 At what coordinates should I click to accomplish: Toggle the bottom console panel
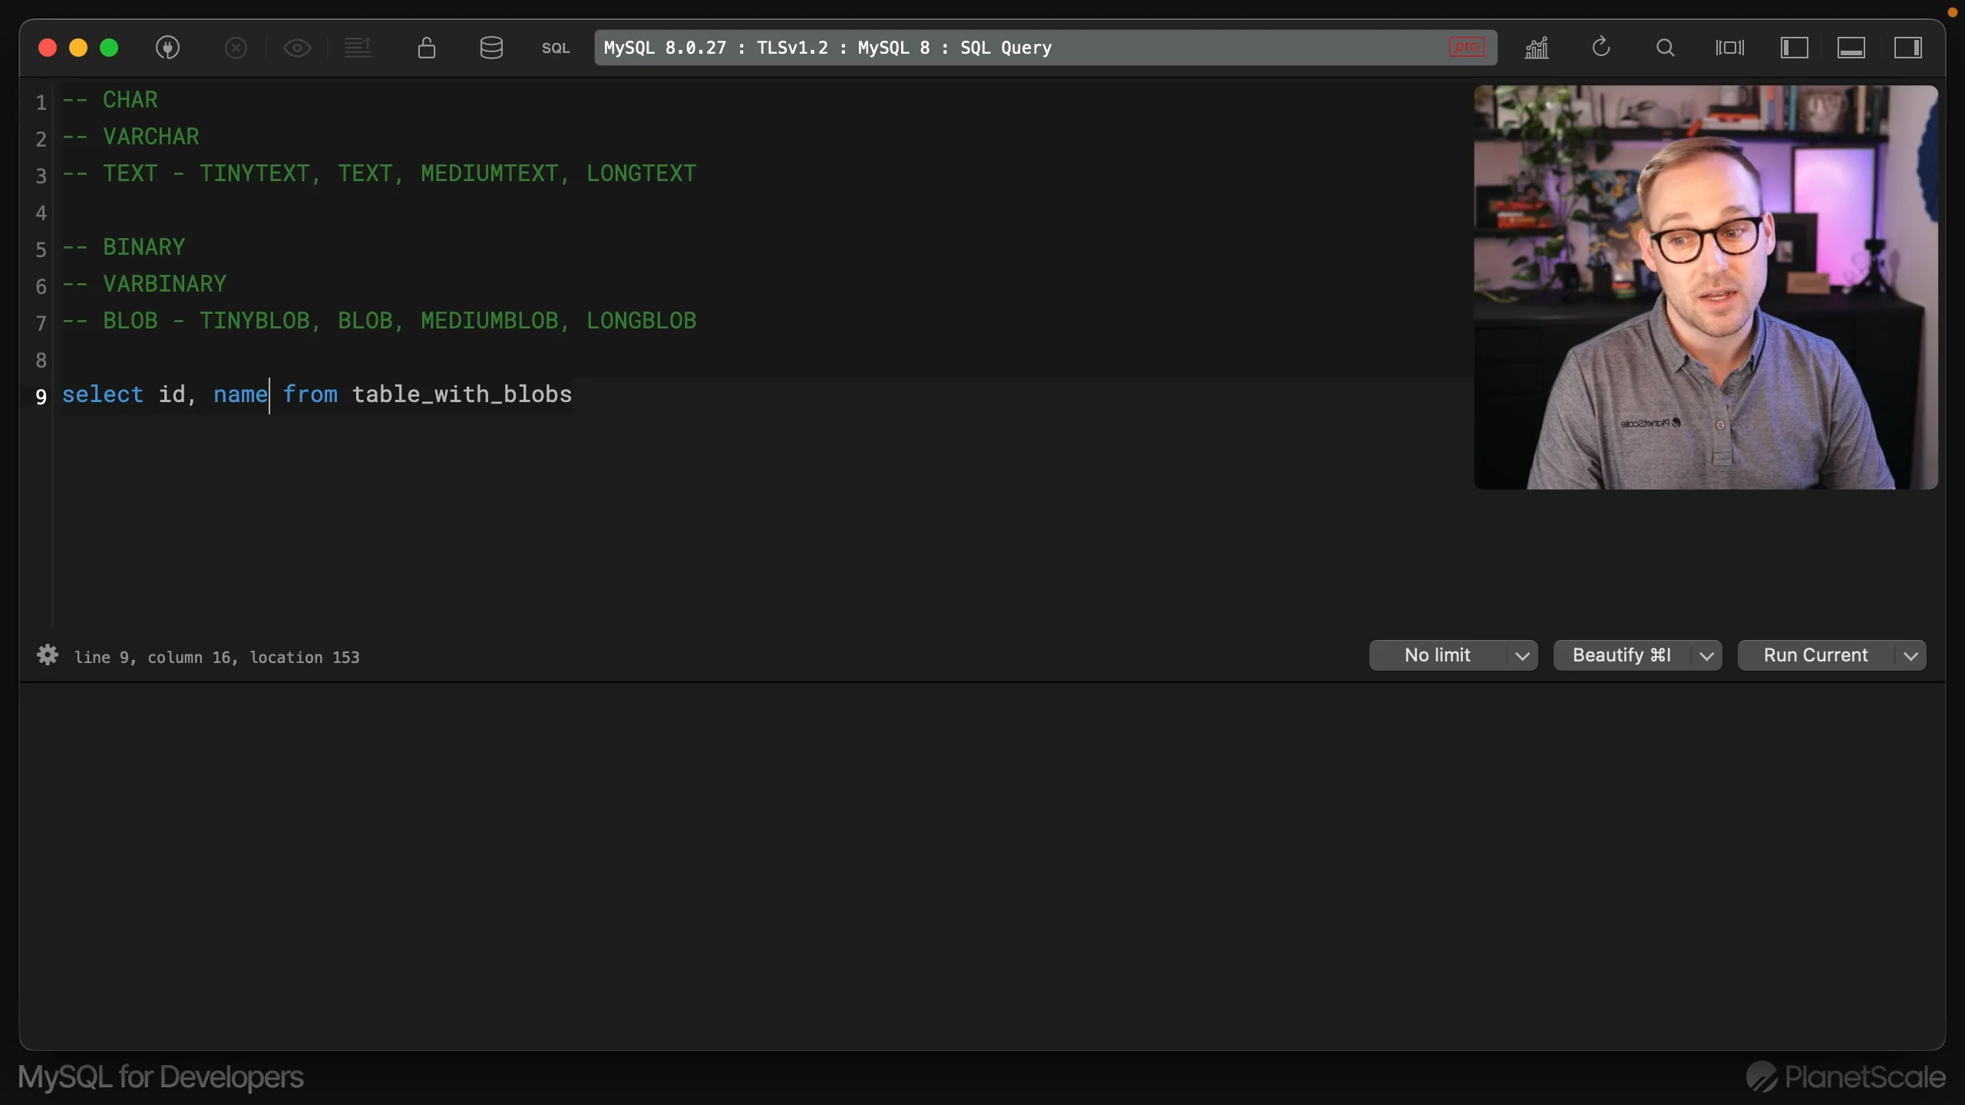click(x=1851, y=48)
